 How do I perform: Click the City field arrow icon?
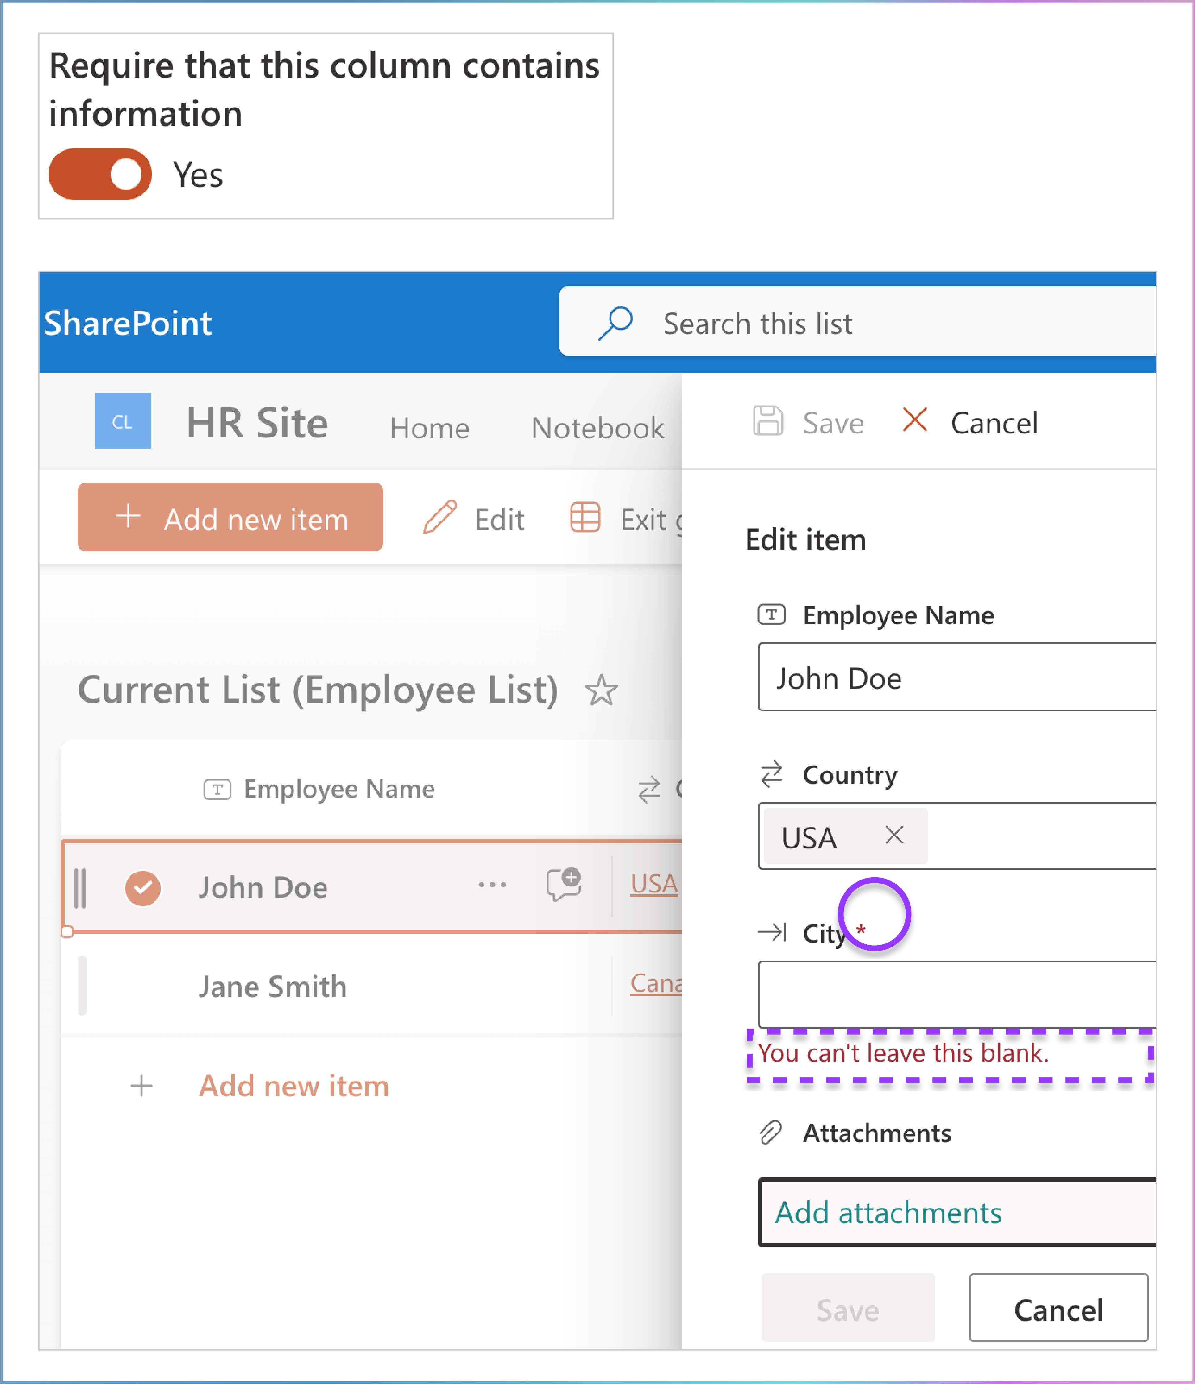(771, 932)
